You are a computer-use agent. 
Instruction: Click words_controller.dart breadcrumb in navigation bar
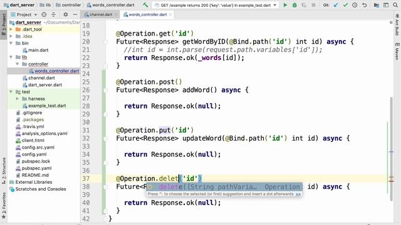click(110, 5)
